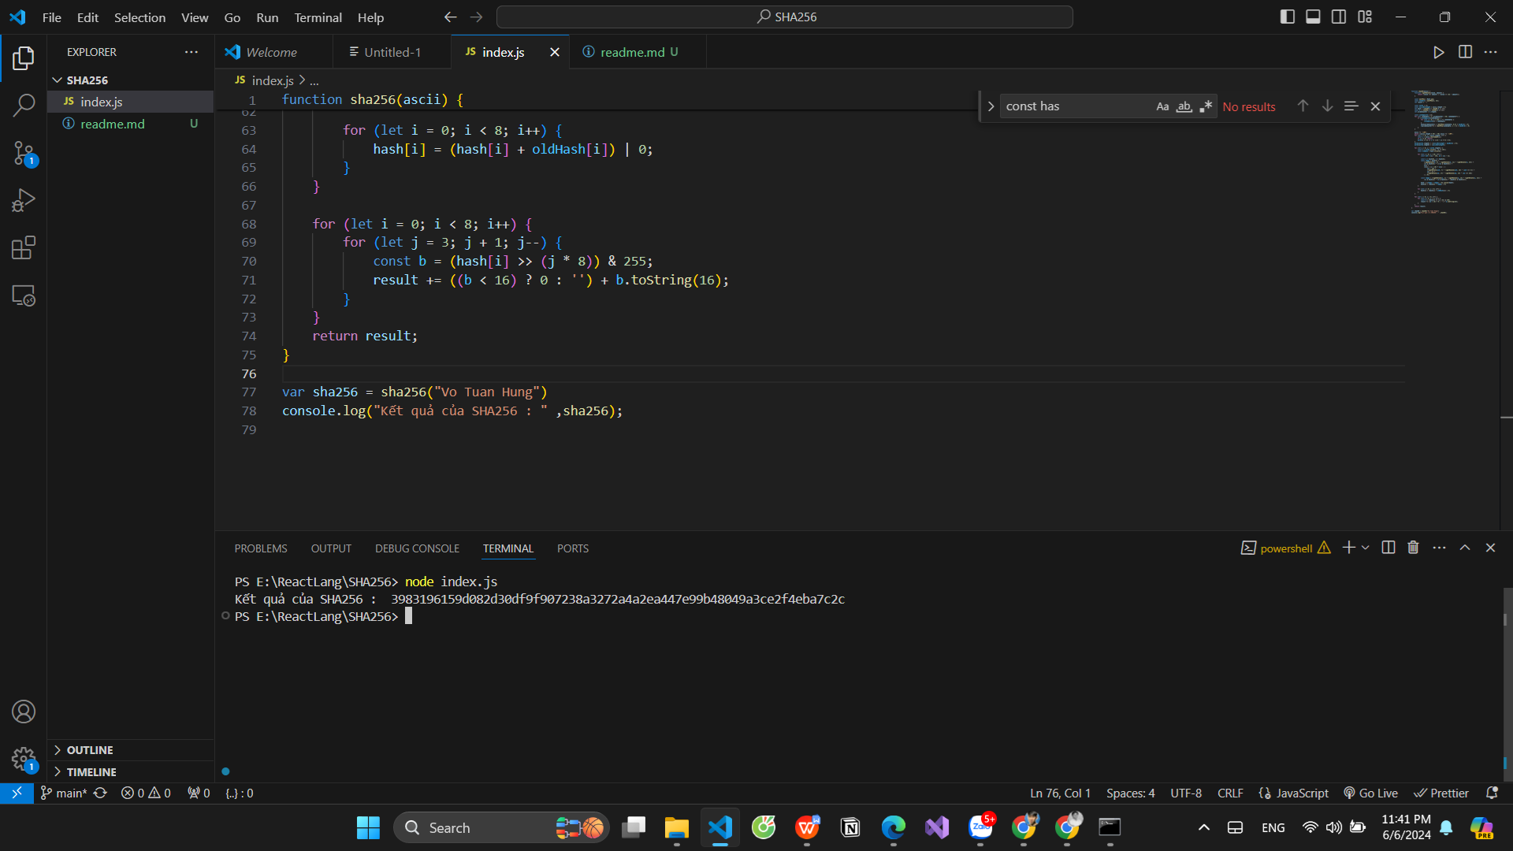This screenshot has width=1513, height=851.
Task: Toggle Match Whole Word in find
Action: [1184, 106]
